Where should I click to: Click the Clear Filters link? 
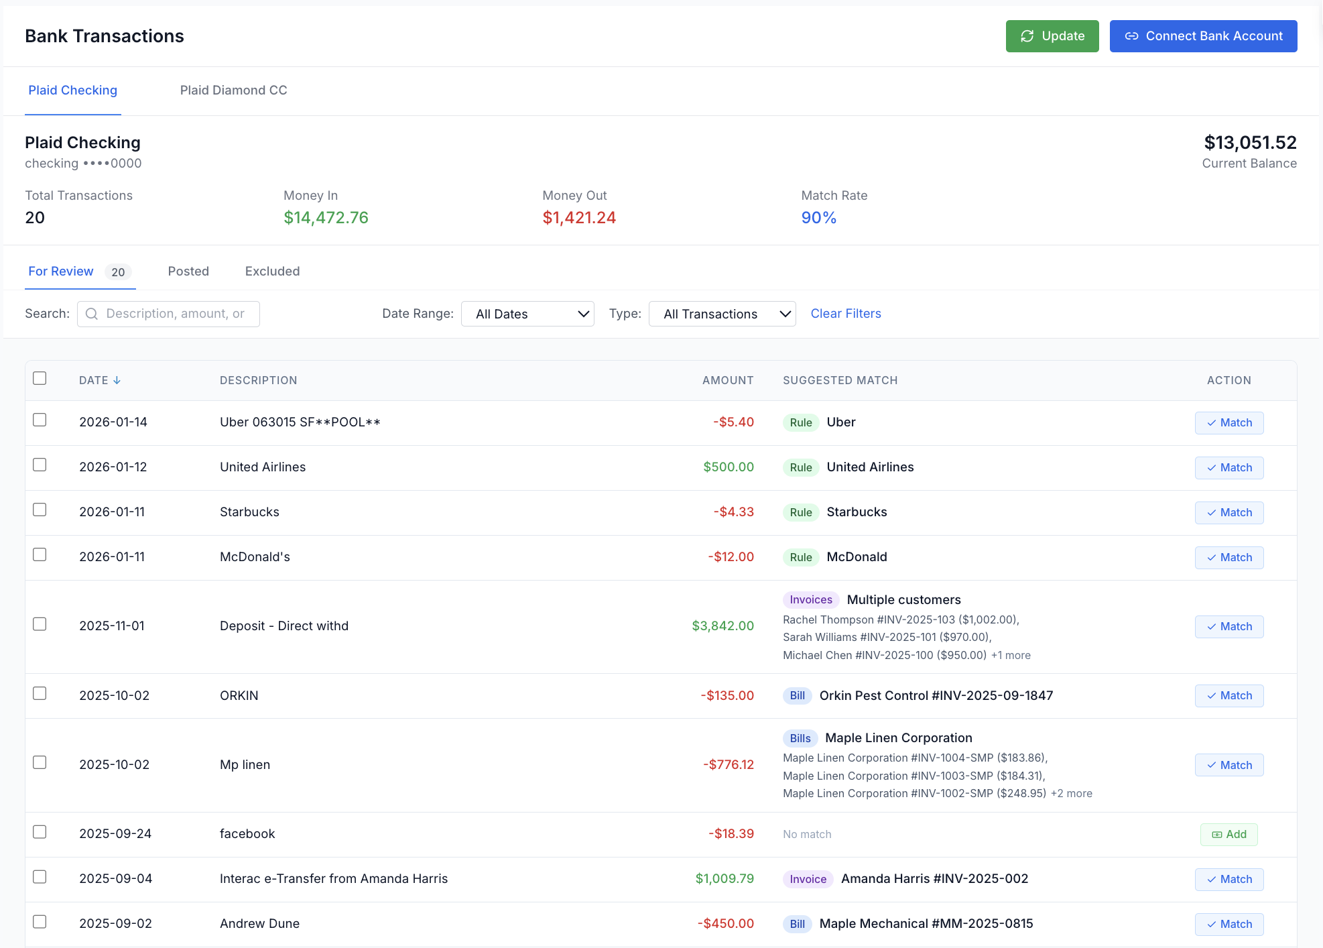coord(845,313)
